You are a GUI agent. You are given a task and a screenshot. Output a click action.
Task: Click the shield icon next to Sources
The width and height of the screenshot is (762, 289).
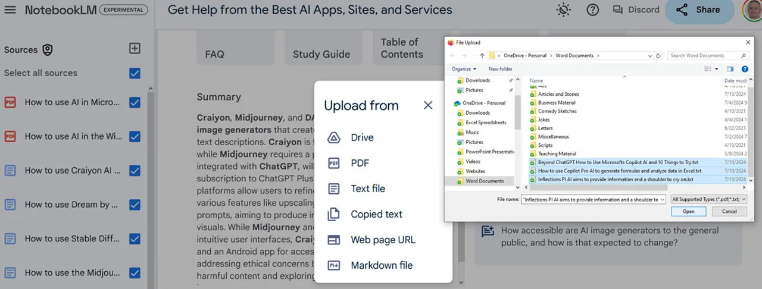[x=48, y=50]
